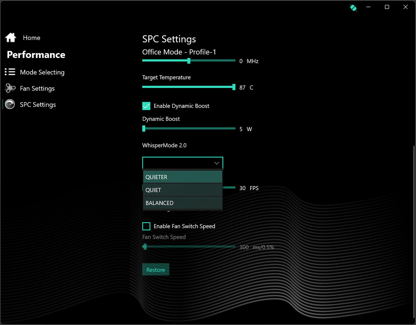The width and height of the screenshot is (416, 325).
Task: Click the Fan Switch Speed slider handle
Action: pos(145,247)
